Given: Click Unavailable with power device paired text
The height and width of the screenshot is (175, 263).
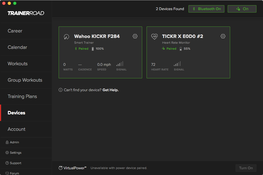Looking at the screenshot, I should [119, 168].
